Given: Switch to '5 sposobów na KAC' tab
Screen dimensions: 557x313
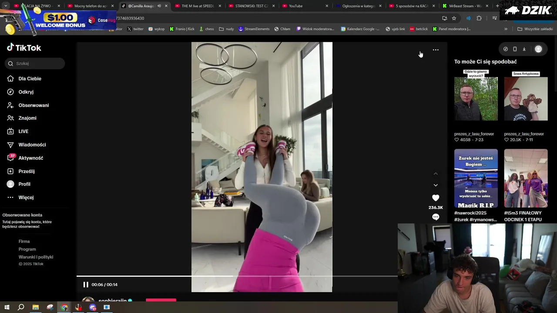Looking at the screenshot, I should [412, 6].
